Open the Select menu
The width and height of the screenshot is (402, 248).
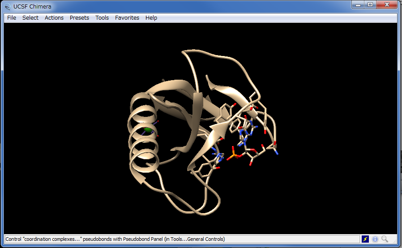(30, 18)
